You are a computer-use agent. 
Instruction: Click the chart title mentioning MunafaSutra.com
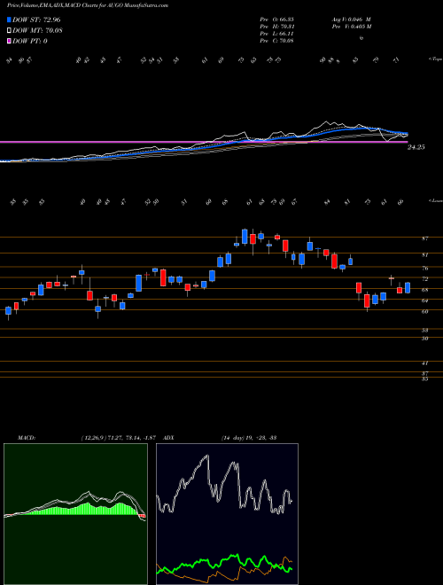(87, 5)
